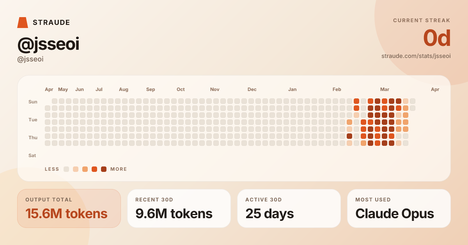Click the MORE legend label
The width and height of the screenshot is (468, 245).
click(119, 169)
